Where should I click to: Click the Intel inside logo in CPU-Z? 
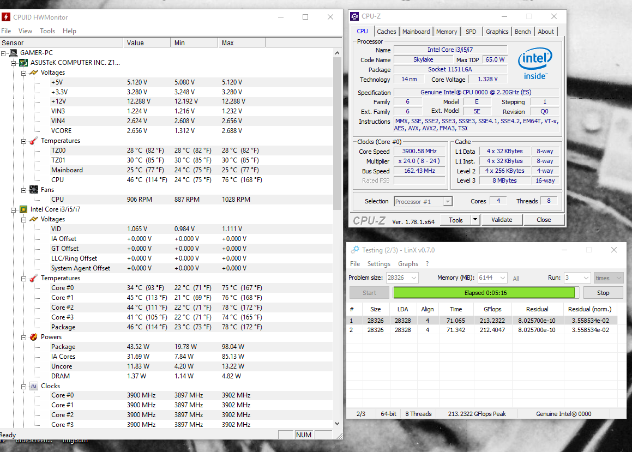tap(535, 64)
